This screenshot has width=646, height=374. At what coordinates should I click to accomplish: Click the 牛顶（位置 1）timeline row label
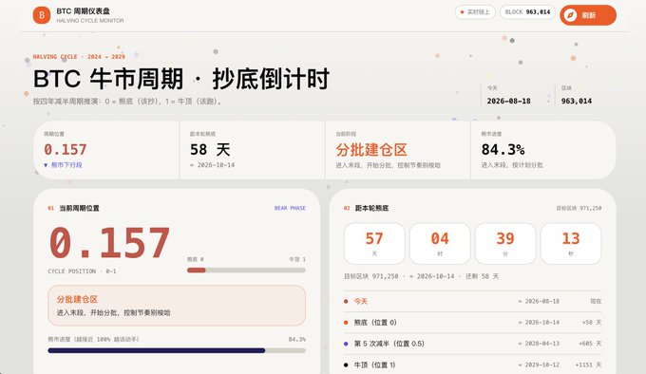375,365
